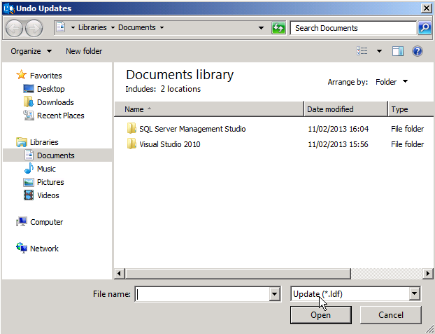Expand the File name history dropdown arrow
Screen dimensions: 435x334
[x=274, y=294]
